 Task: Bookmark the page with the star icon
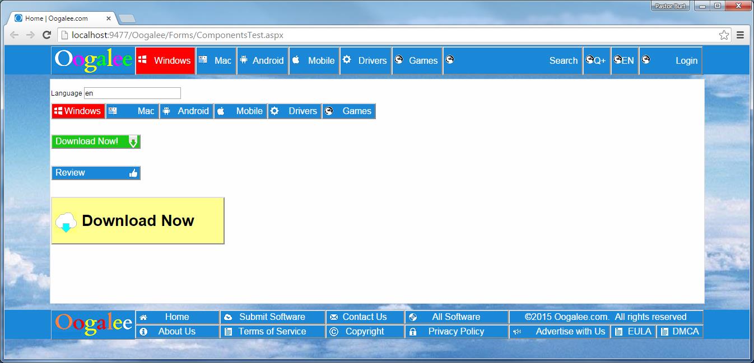724,35
